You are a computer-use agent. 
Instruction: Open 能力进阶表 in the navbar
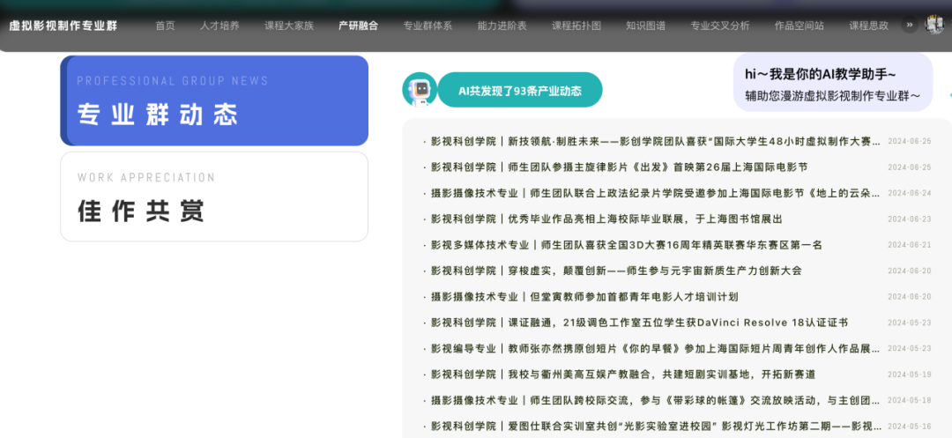502,26
